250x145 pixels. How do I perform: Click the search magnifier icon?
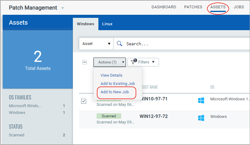pos(119,44)
